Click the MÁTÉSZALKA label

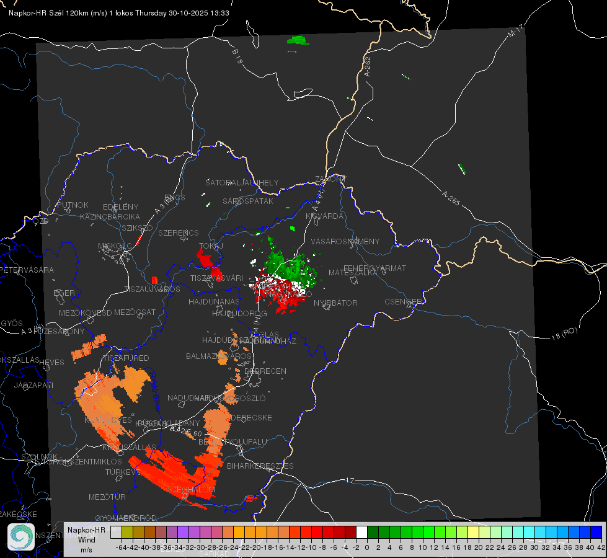[353, 273]
